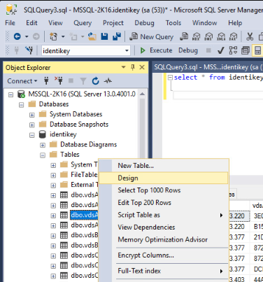Screen dimensions: 263x282
Task: Open the Object Explorer window position dropdown
Action: point(124,67)
